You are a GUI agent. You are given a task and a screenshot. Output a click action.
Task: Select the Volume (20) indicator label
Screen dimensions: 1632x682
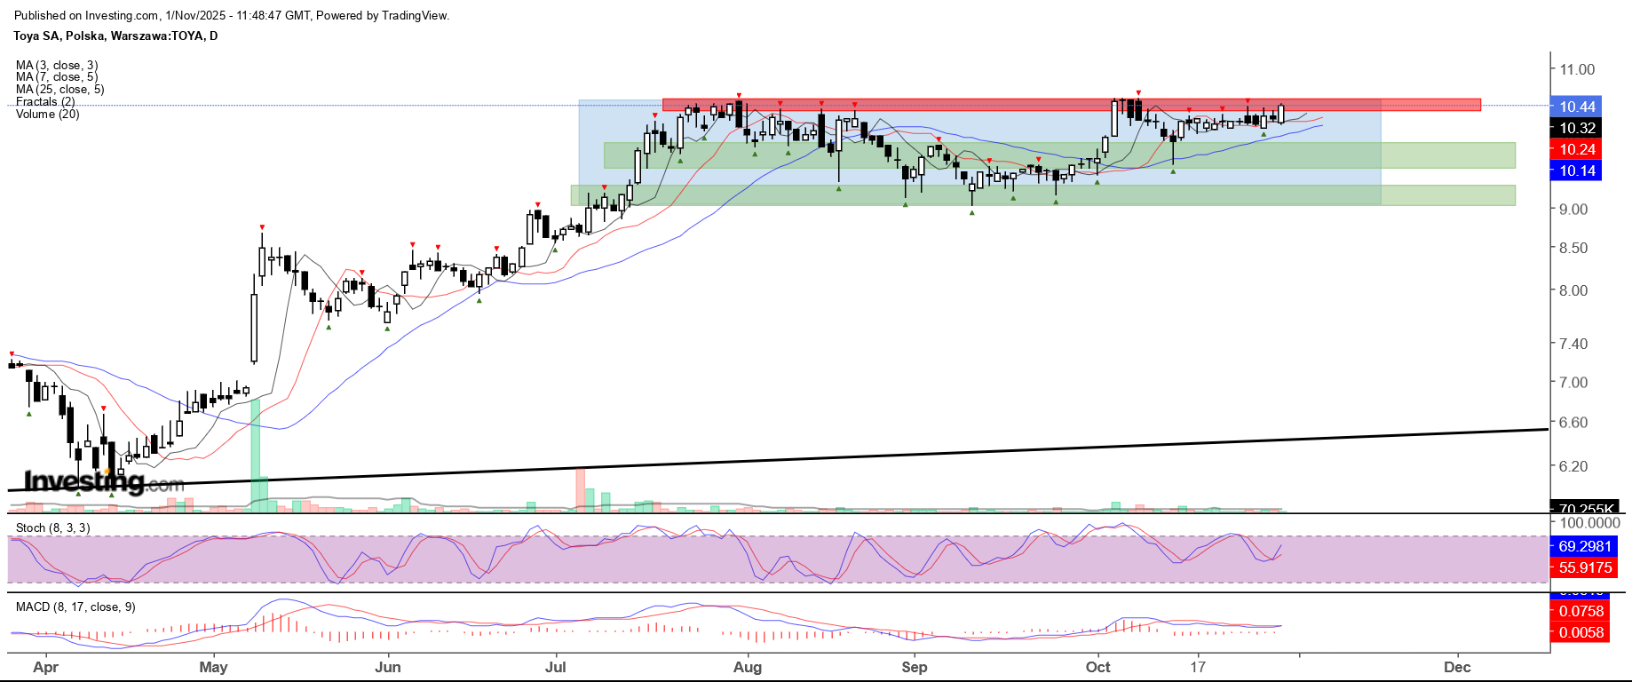(x=47, y=114)
